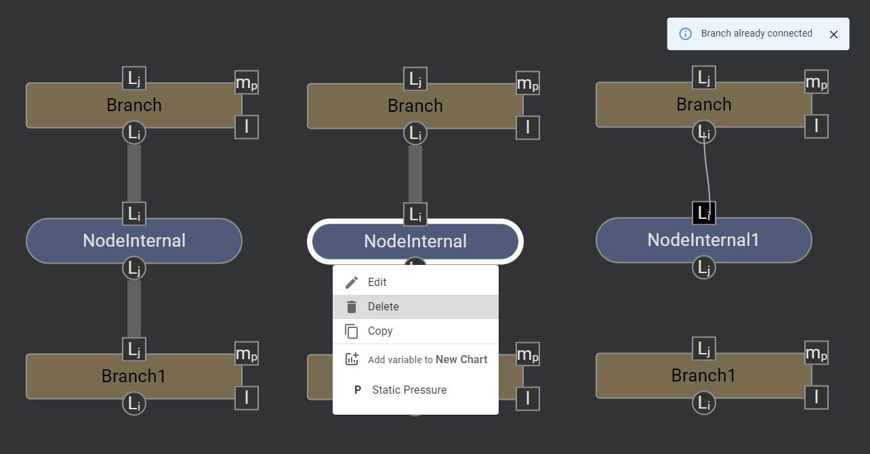Click the add-chart icon in context menu
This screenshot has width=870, height=454.
(352, 360)
